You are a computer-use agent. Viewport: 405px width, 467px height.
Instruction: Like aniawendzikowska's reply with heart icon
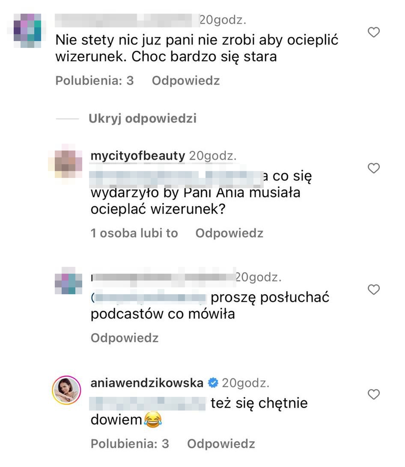click(x=374, y=394)
